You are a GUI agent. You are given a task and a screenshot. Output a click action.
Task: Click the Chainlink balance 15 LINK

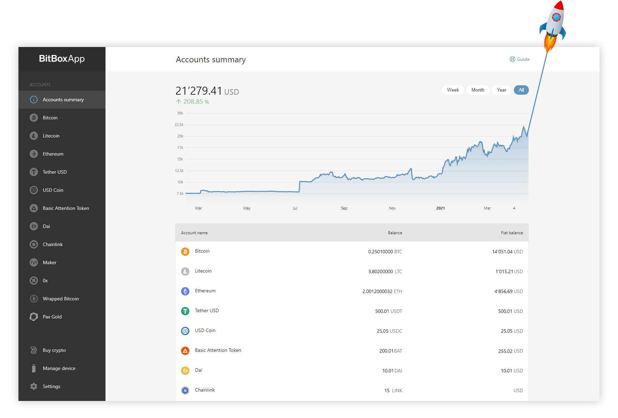tap(393, 391)
